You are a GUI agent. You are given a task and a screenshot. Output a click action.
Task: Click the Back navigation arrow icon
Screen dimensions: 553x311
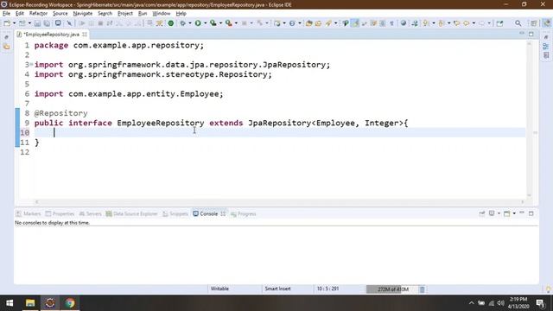click(x=467, y=23)
